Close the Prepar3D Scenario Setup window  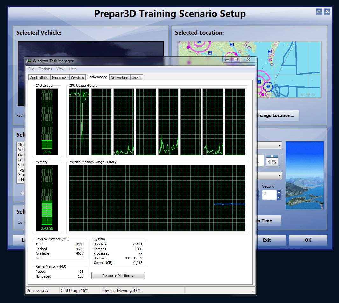pos(327,11)
